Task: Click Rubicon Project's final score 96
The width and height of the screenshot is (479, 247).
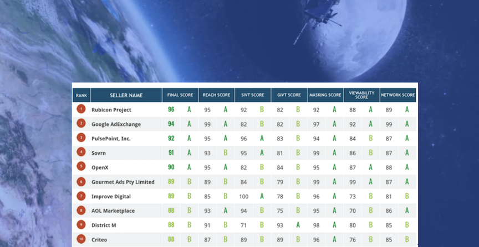Action: [171, 109]
